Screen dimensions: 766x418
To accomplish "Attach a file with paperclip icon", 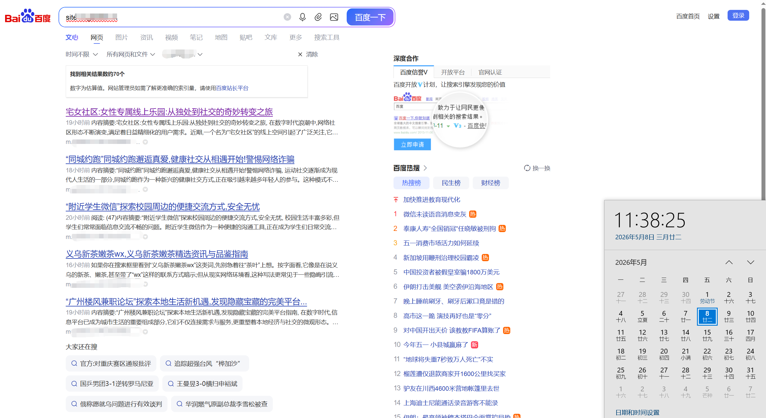I will (318, 17).
